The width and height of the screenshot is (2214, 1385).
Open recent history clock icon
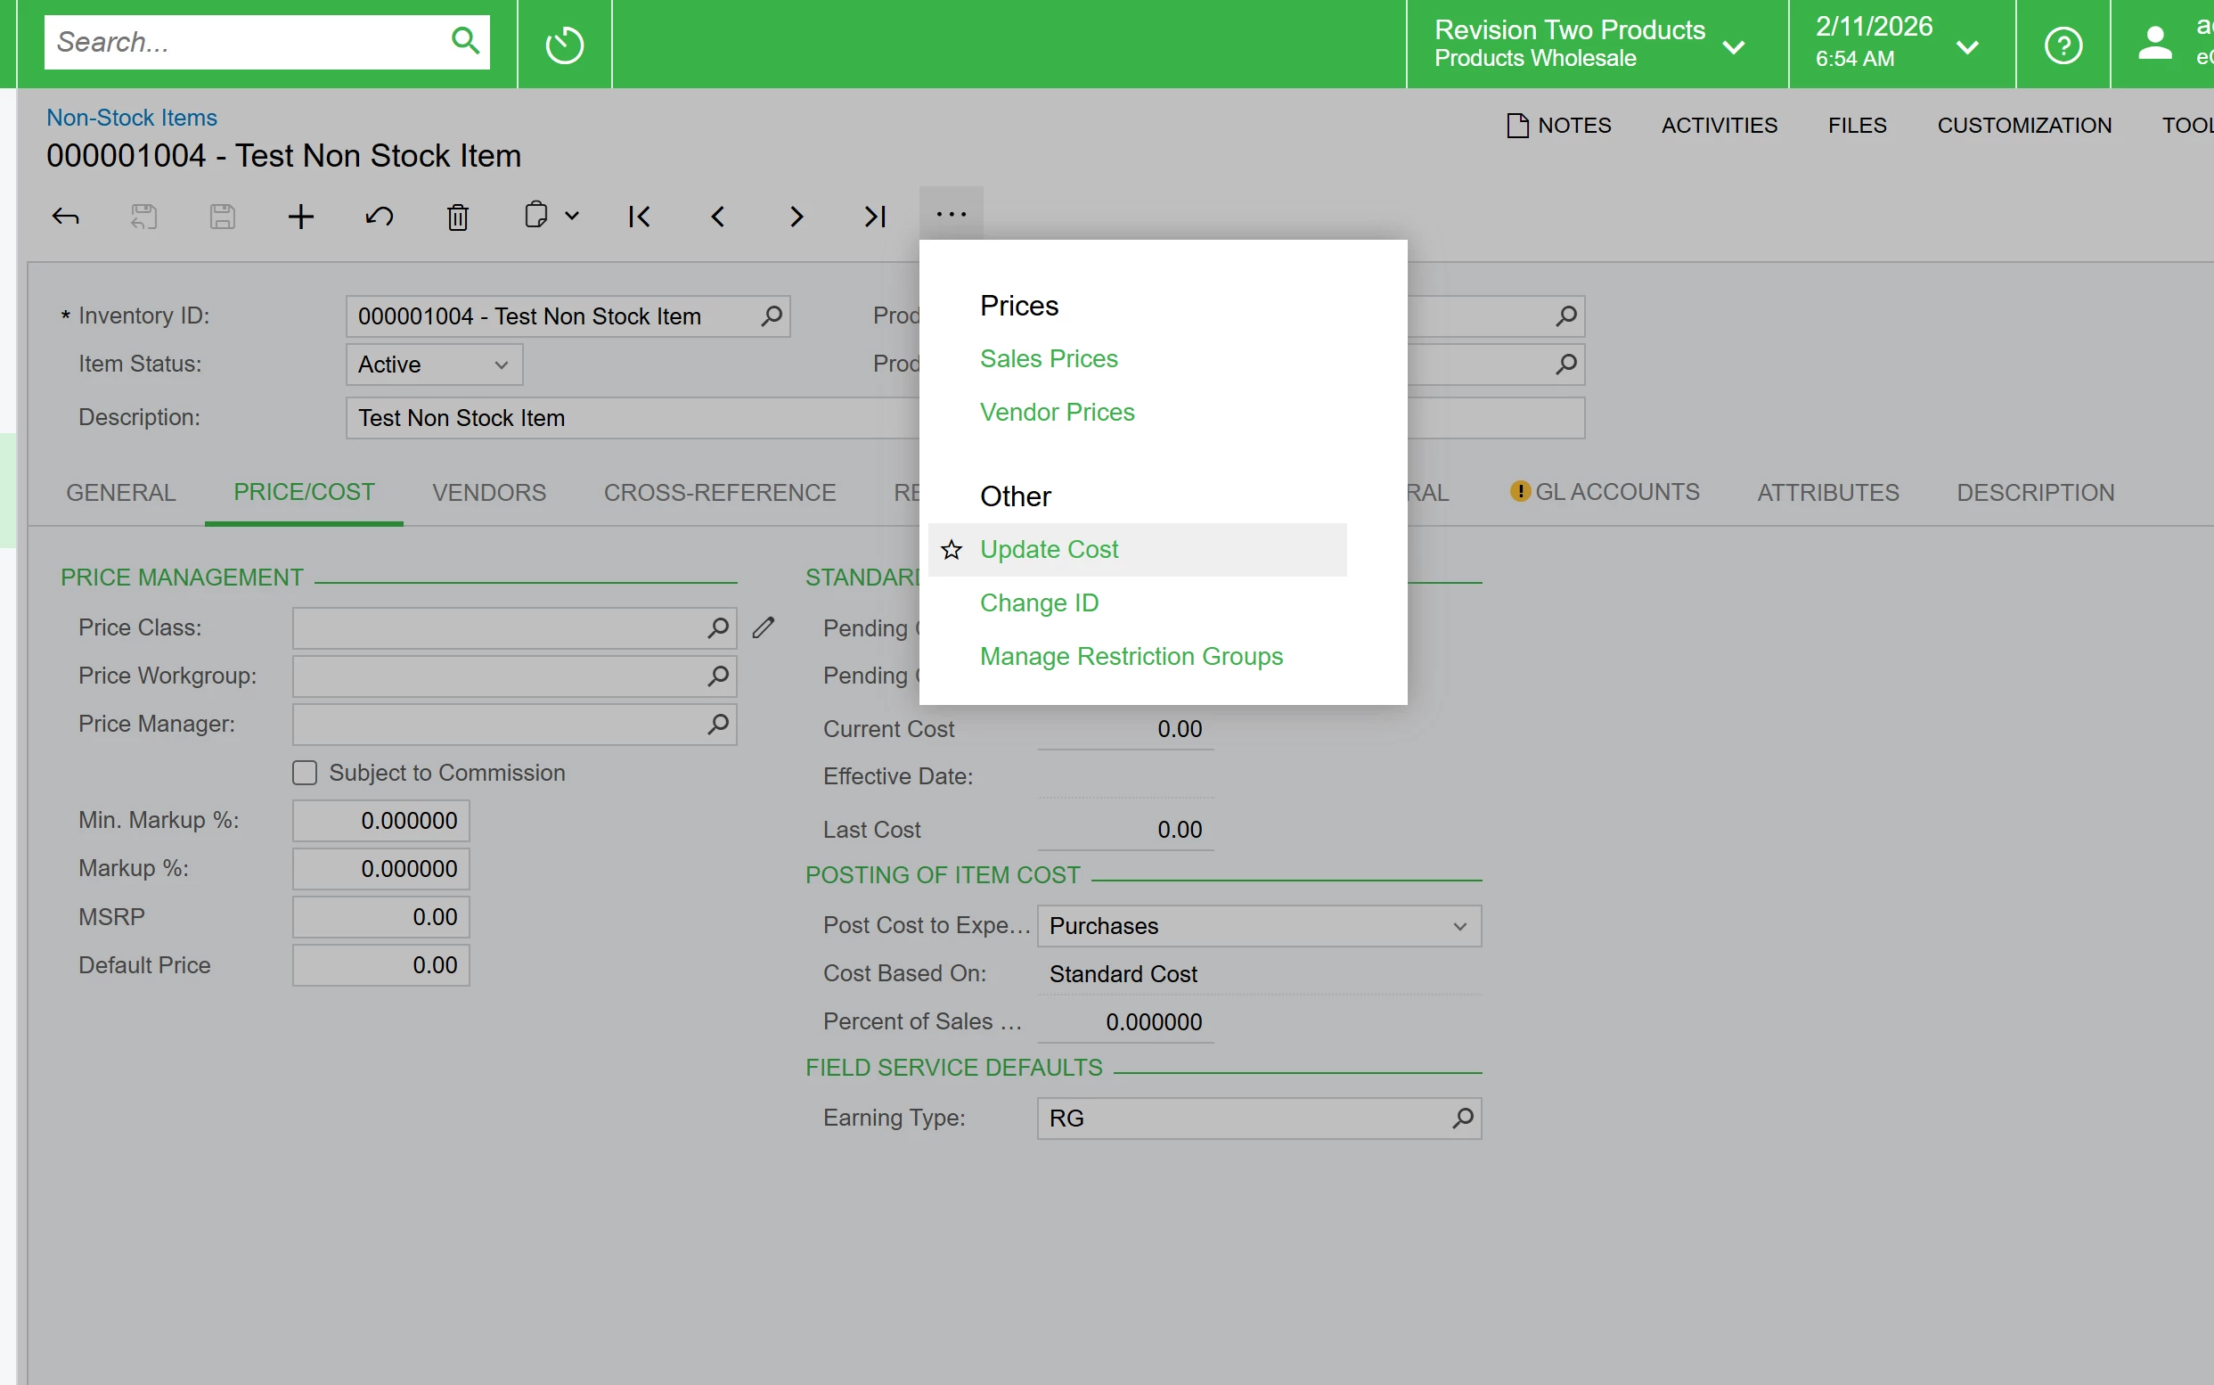[x=564, y=45]
